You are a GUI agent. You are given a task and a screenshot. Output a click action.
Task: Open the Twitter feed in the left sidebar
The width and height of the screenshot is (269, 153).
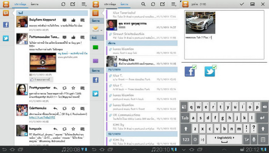pyautogui.click(x=6, y=38)
